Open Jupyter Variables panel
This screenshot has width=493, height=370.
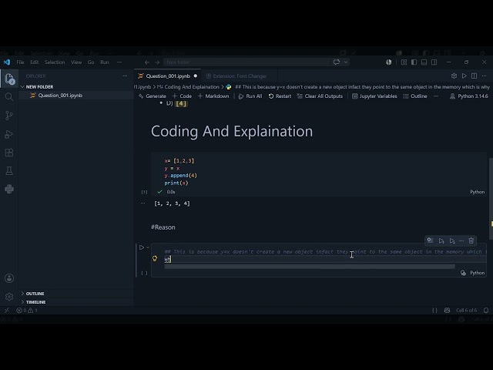pyautogui.click(x=374, y=96)
